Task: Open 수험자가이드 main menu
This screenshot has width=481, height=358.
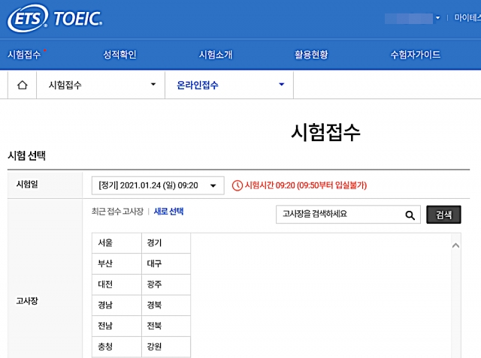Action: [416, 55]
